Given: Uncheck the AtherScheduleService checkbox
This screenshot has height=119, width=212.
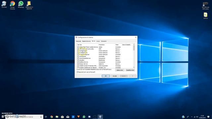Looking at the screenshot, I should click(x=78, y=58).
